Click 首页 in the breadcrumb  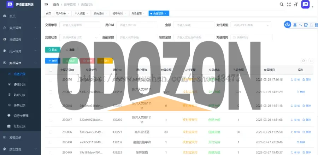(56, 5)
